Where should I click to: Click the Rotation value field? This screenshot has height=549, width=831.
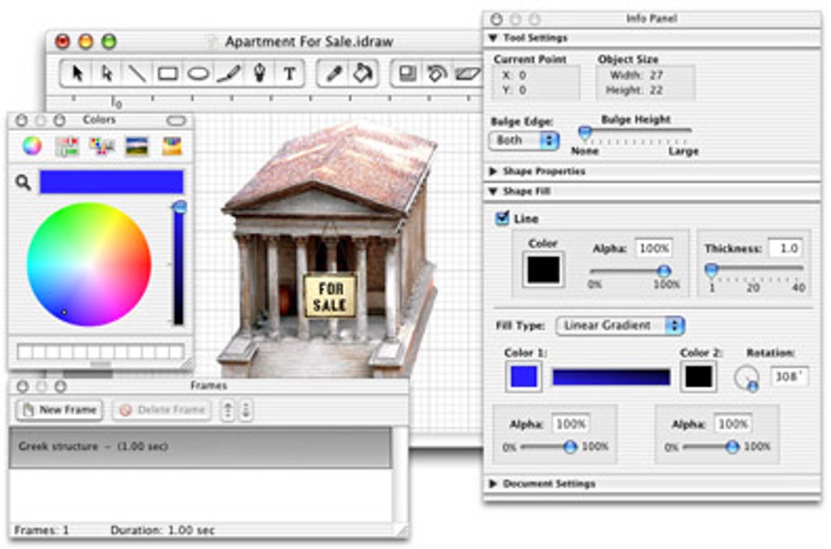(x=789, y=377)
